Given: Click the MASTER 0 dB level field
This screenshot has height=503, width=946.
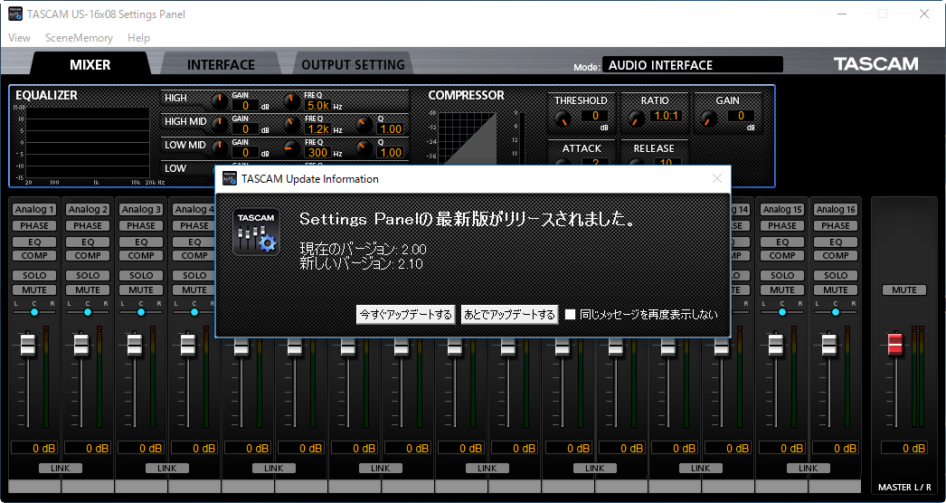Looking at the screenshot, I should 904,448.
